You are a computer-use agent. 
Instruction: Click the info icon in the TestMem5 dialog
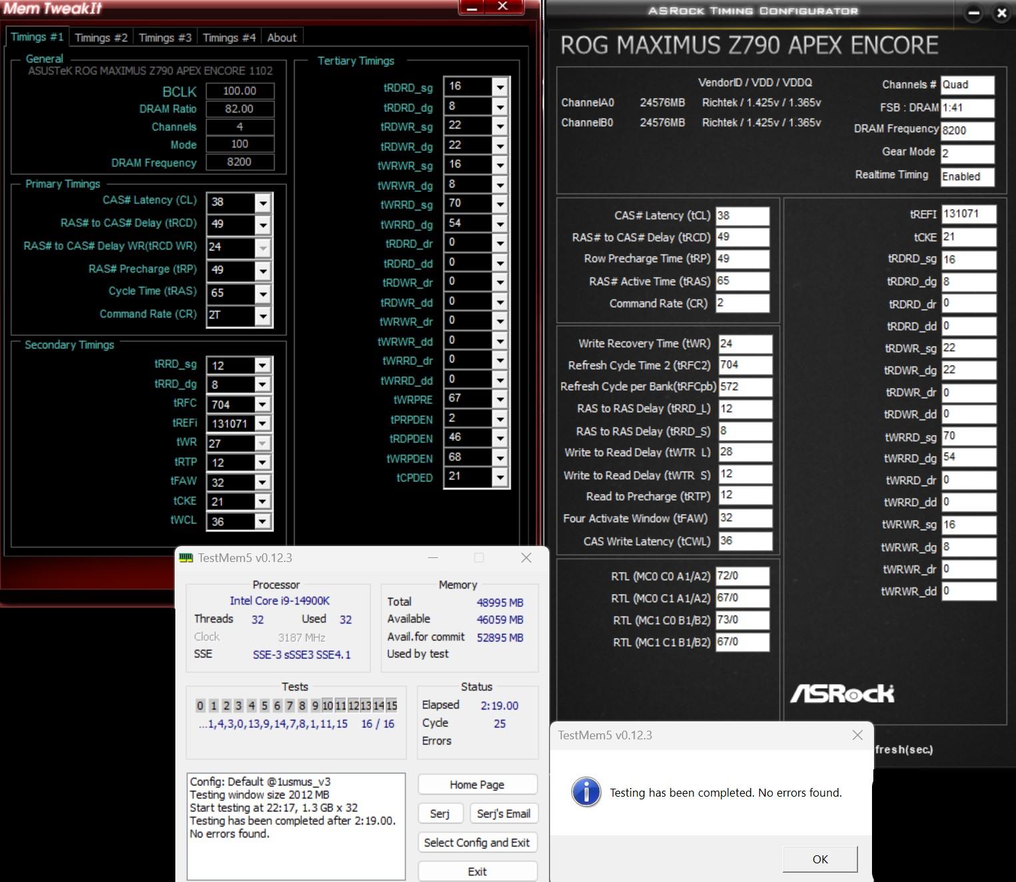click(586, 792)
